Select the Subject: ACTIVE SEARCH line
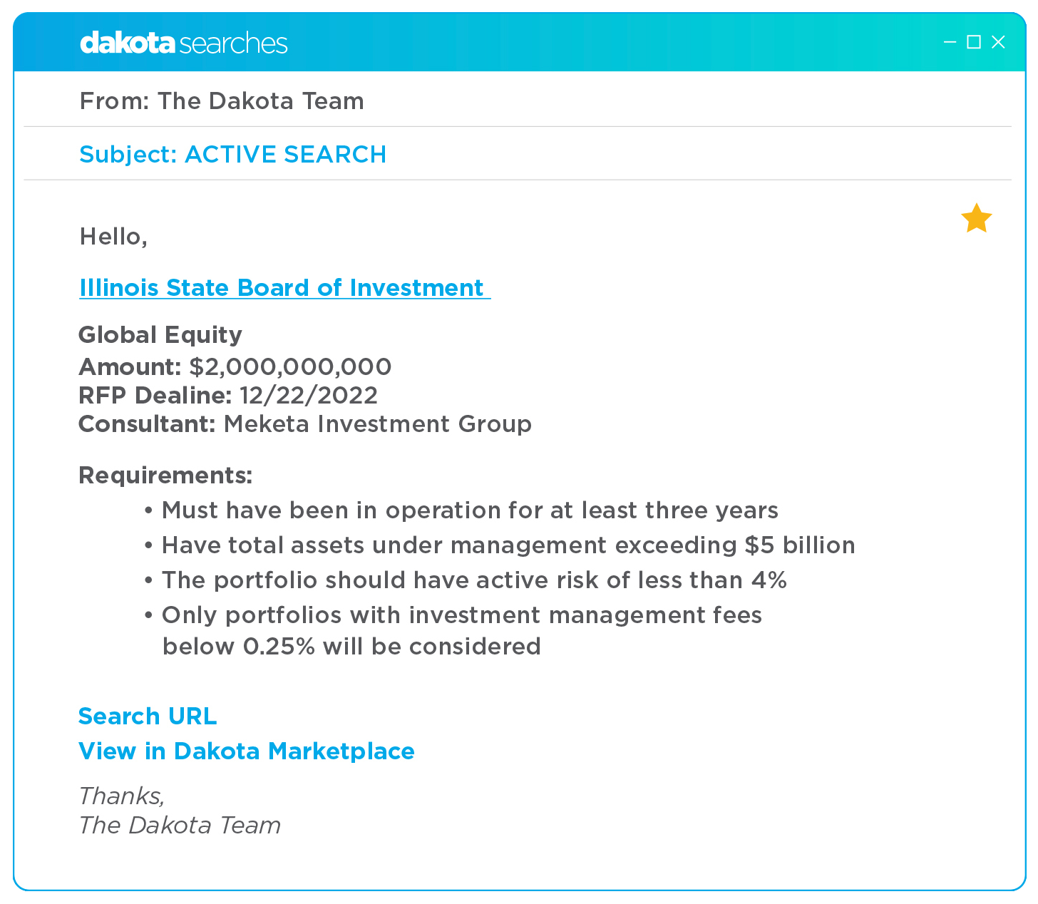1038x904 pixels. [233, 154]
